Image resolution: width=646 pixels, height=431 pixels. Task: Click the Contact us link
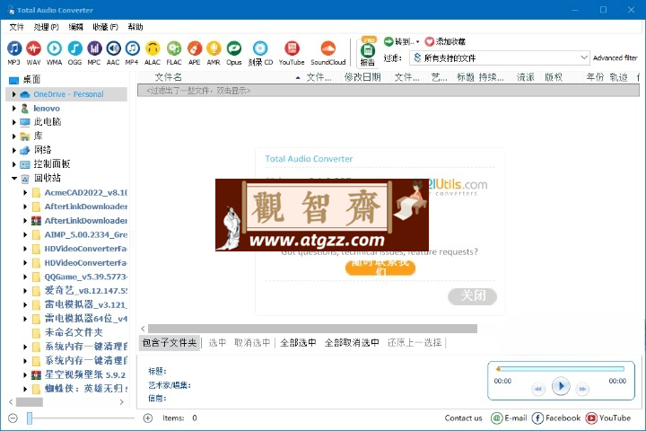[x=463, y=418]
